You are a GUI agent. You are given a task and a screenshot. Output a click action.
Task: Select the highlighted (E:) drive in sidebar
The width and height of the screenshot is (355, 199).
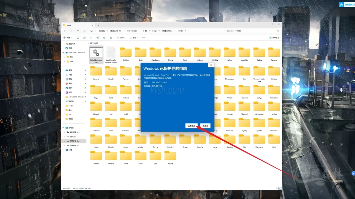(x=74, y=141)
